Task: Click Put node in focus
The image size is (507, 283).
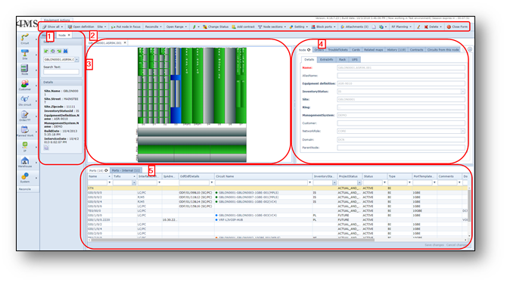Action: coord(126,26)
